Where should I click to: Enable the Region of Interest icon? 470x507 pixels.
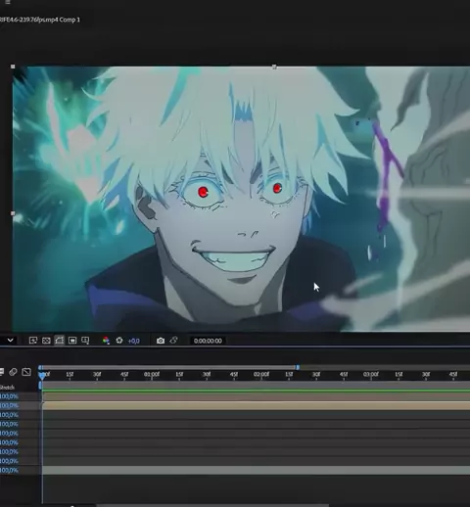coord(72,341)
